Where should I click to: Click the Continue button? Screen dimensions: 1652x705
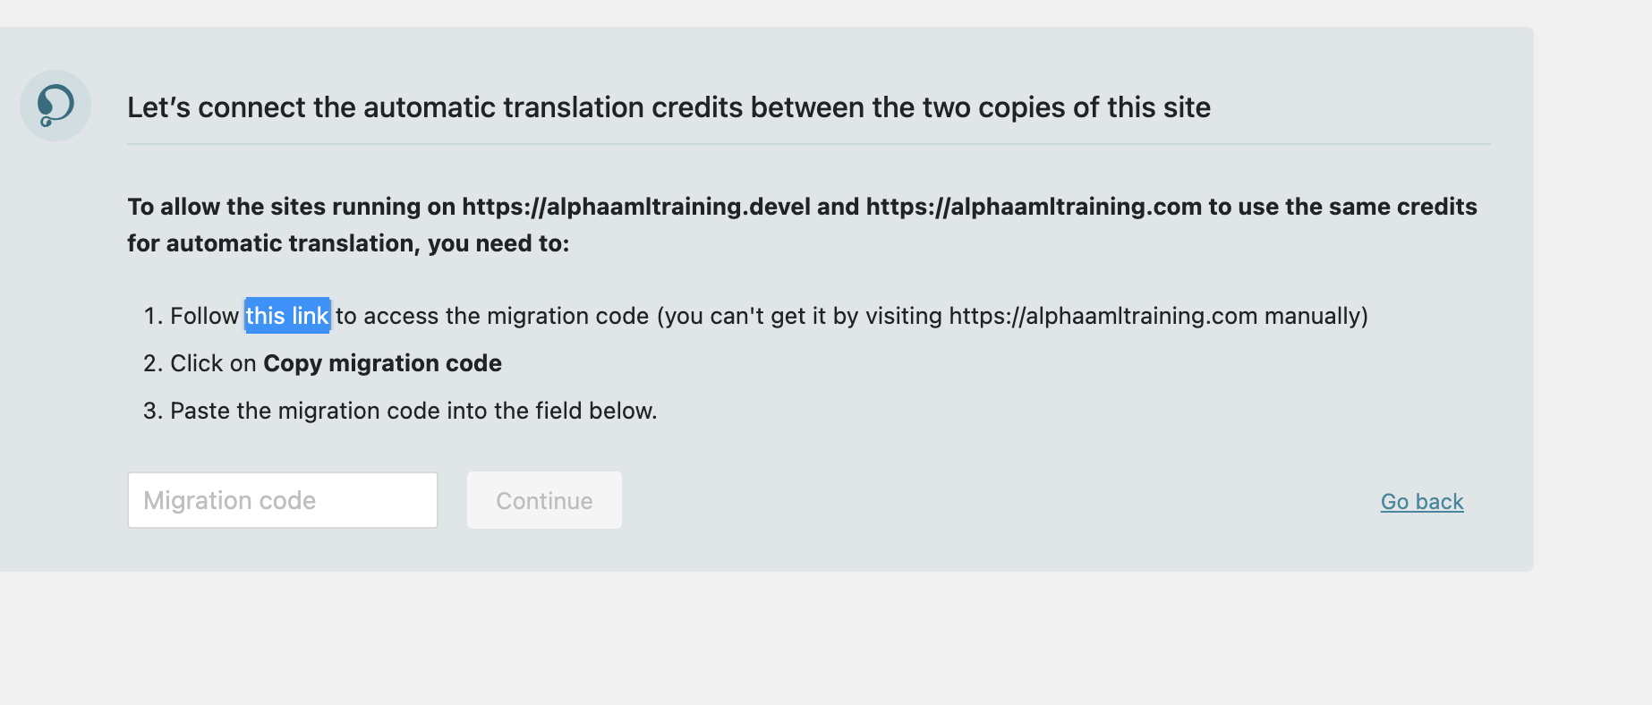544,500
